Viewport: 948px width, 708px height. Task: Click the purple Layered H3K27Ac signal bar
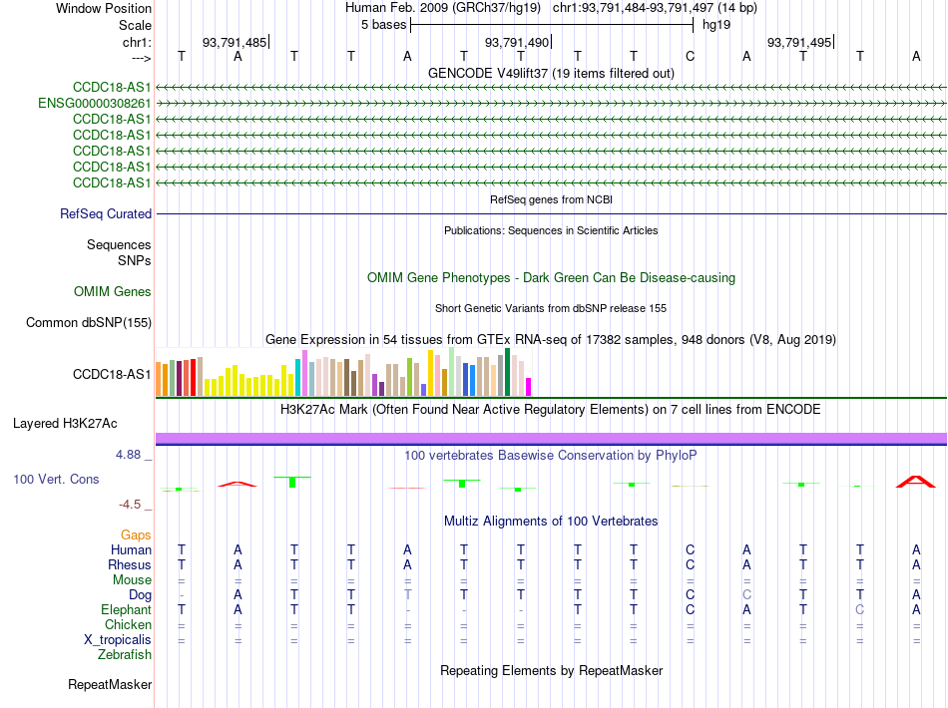[x=551, y=439]
